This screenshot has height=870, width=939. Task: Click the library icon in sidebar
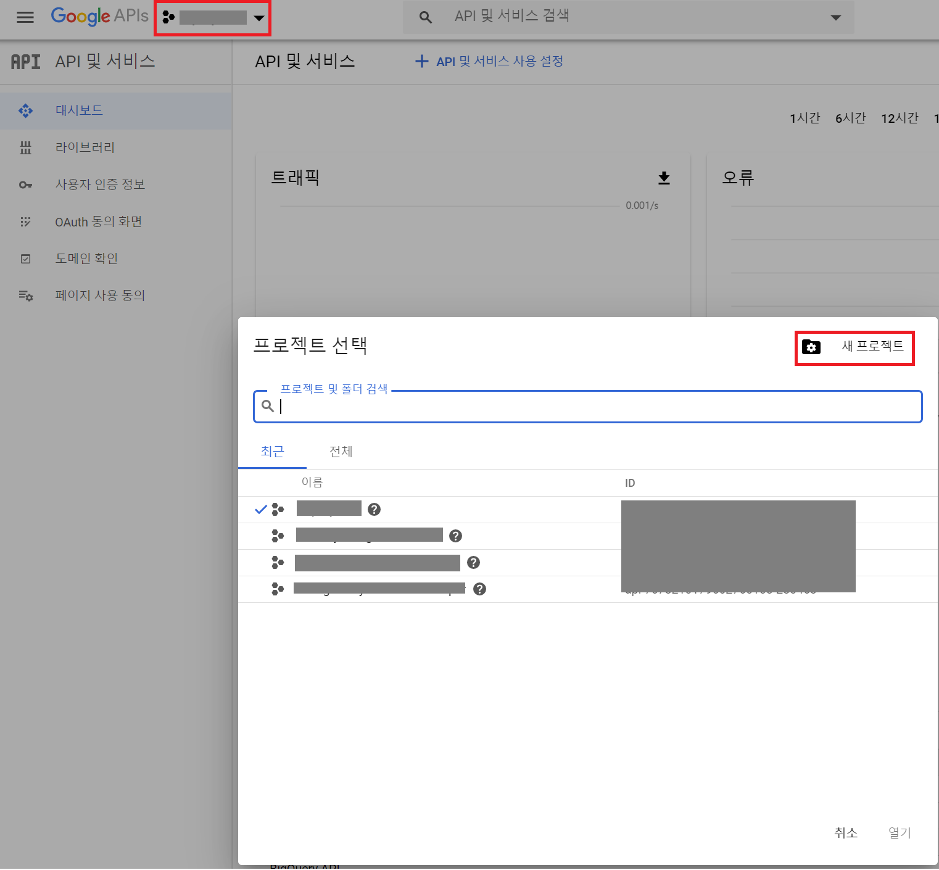click(25, 148)
